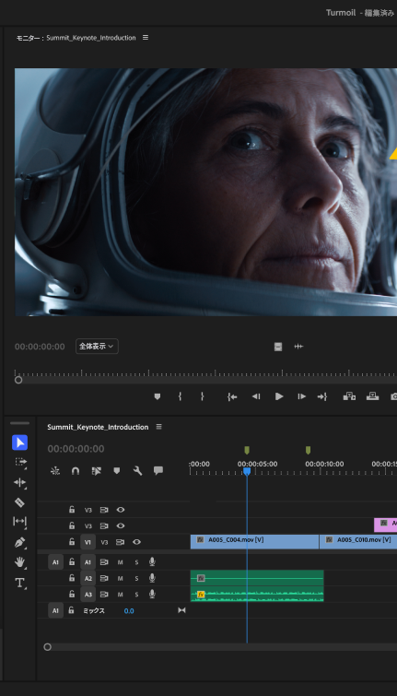This screenshot has width=397, height=696.
Task: Solo audio track A1
Action: click(136, 562)
